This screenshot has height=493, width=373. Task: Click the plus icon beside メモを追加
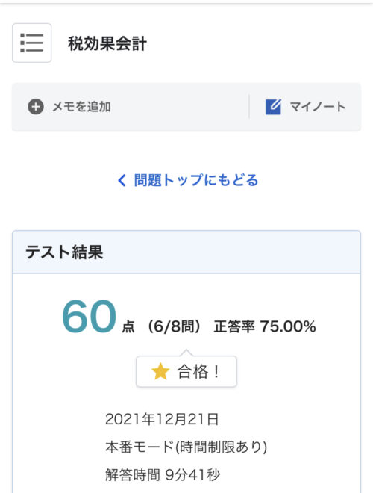point(36,107)
